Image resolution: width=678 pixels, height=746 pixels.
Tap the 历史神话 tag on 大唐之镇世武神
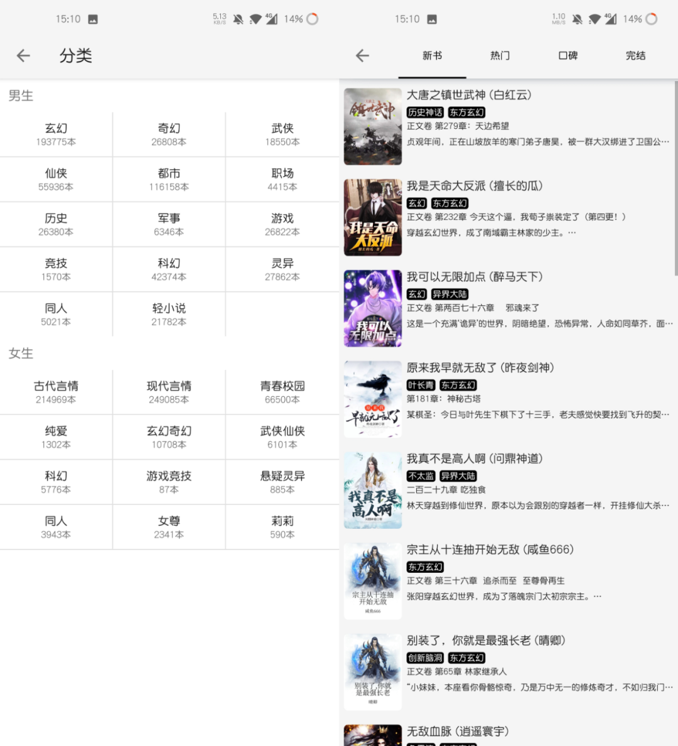coord(426,112)
